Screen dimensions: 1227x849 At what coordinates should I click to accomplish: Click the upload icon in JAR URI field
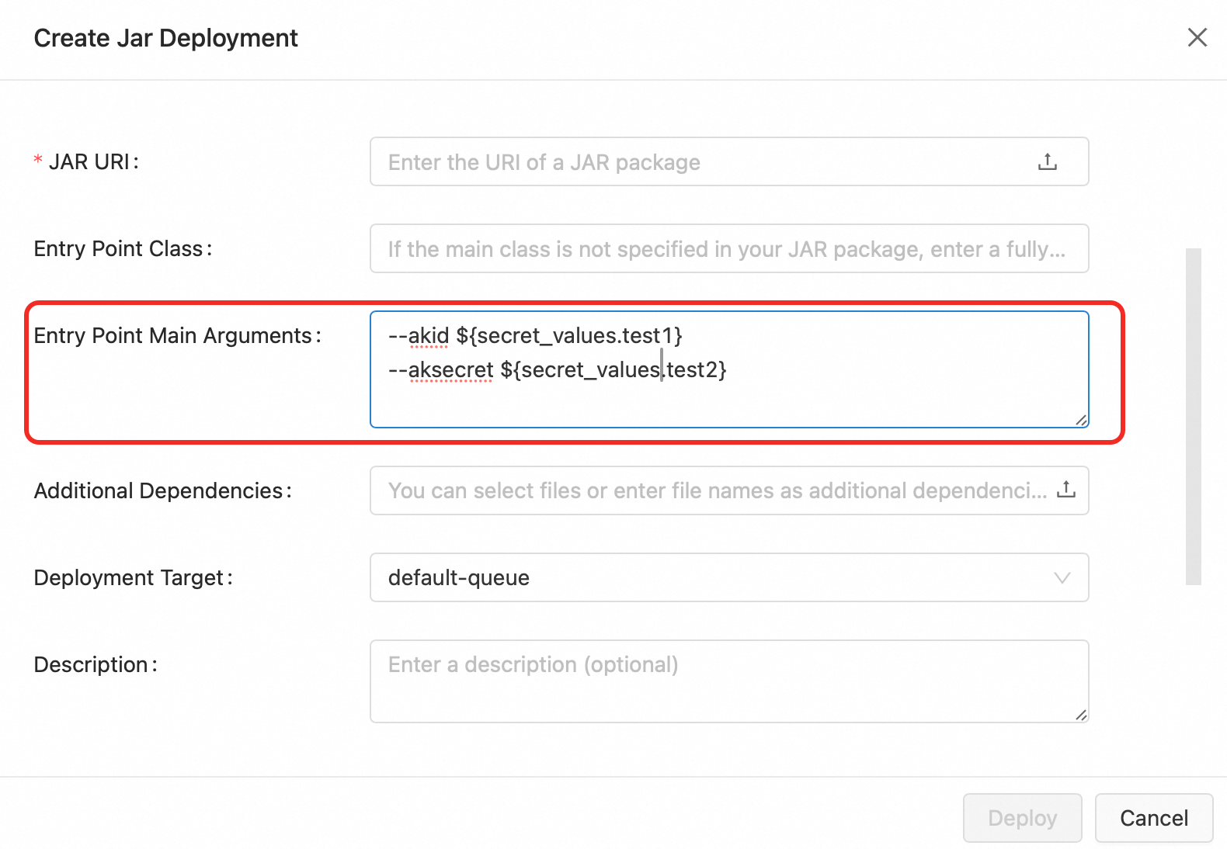point(1047,161)
